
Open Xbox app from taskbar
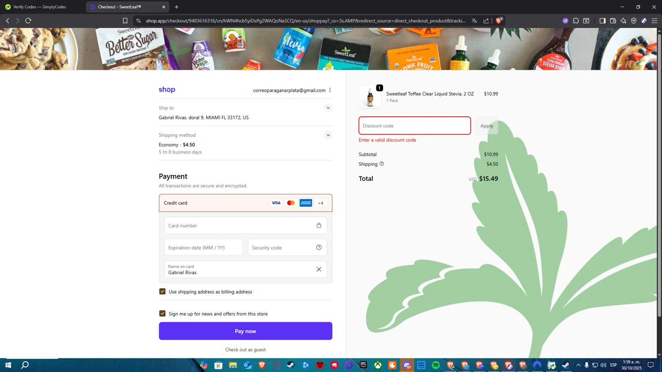(378, 365)
